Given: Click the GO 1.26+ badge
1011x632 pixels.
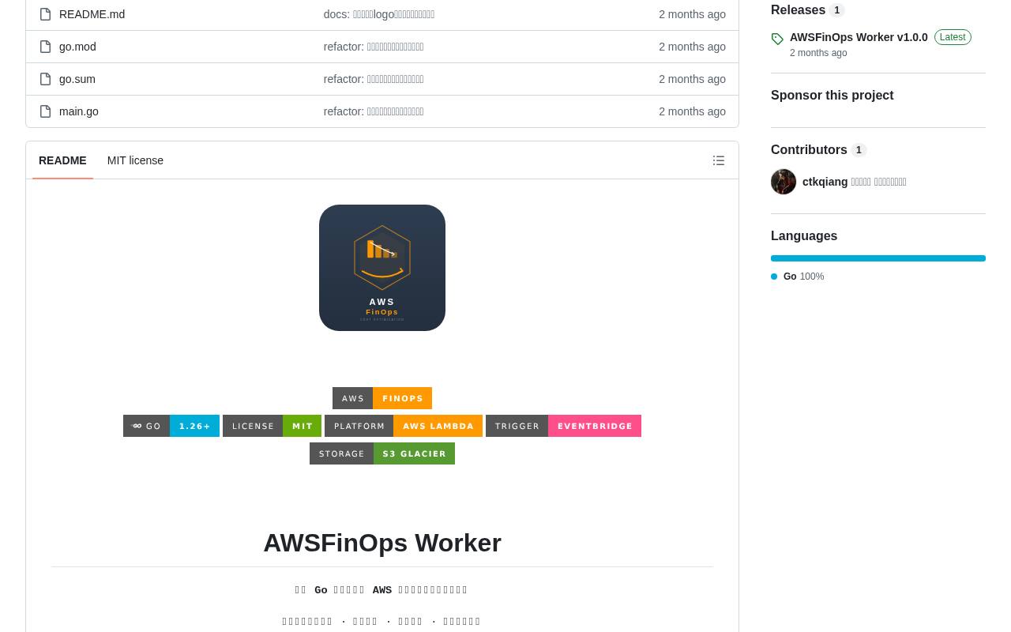Looking at the screenshot, I should (x=171, y=426).
